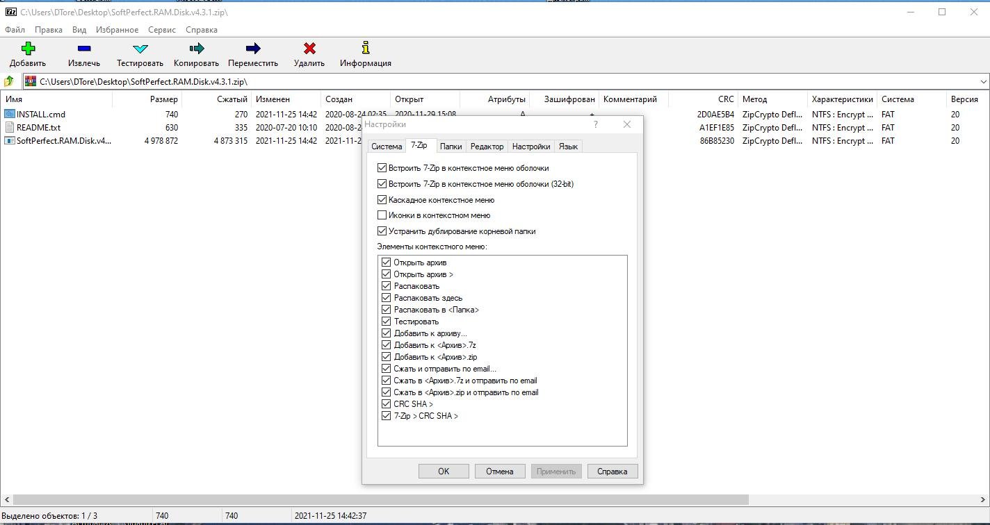Uncheck the 7-Zip > CRC SHA > item
The height and width of the screenshot is (525, 990).
[387, 416]
